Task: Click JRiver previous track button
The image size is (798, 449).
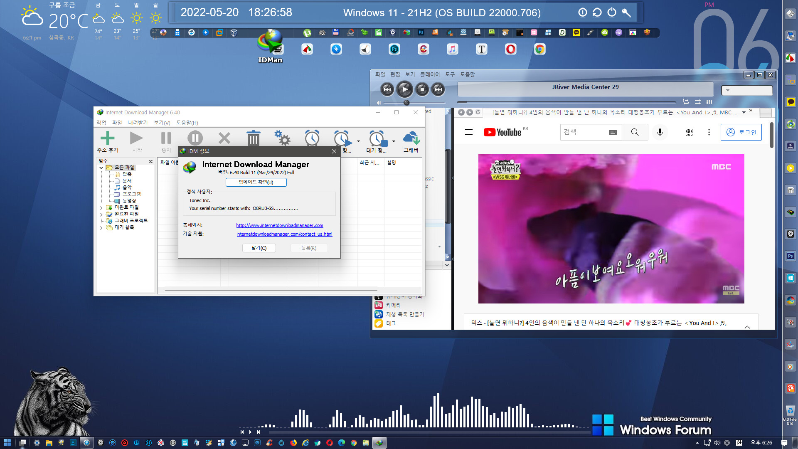Action: tap(387, 89)
